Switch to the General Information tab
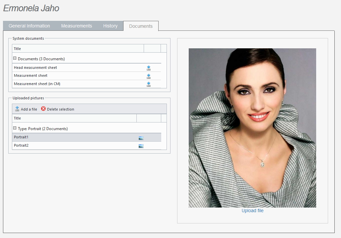The width and height of the screenshot is (341, 238). 29,26
